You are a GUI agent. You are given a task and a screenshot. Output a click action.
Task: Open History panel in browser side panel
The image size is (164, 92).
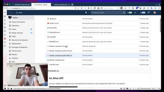pos(5,24)
